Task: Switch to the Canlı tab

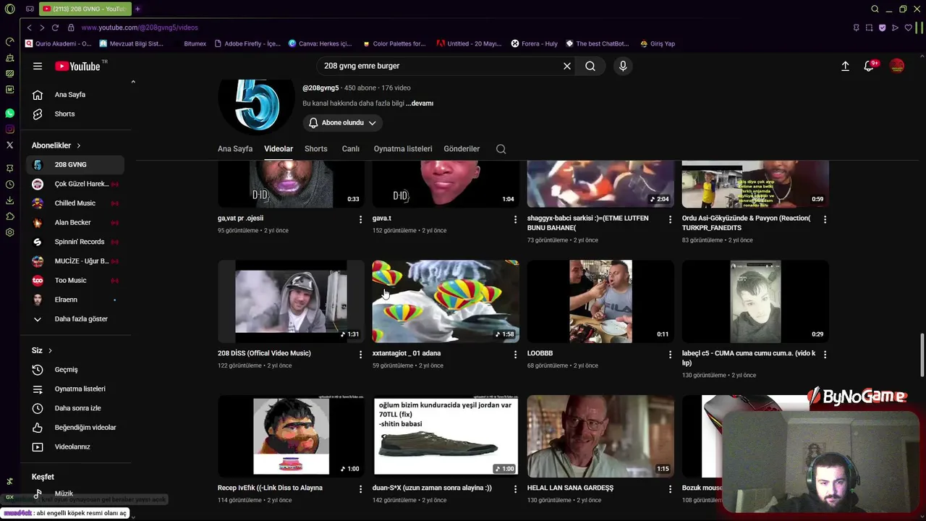Action: pos(350,149)
